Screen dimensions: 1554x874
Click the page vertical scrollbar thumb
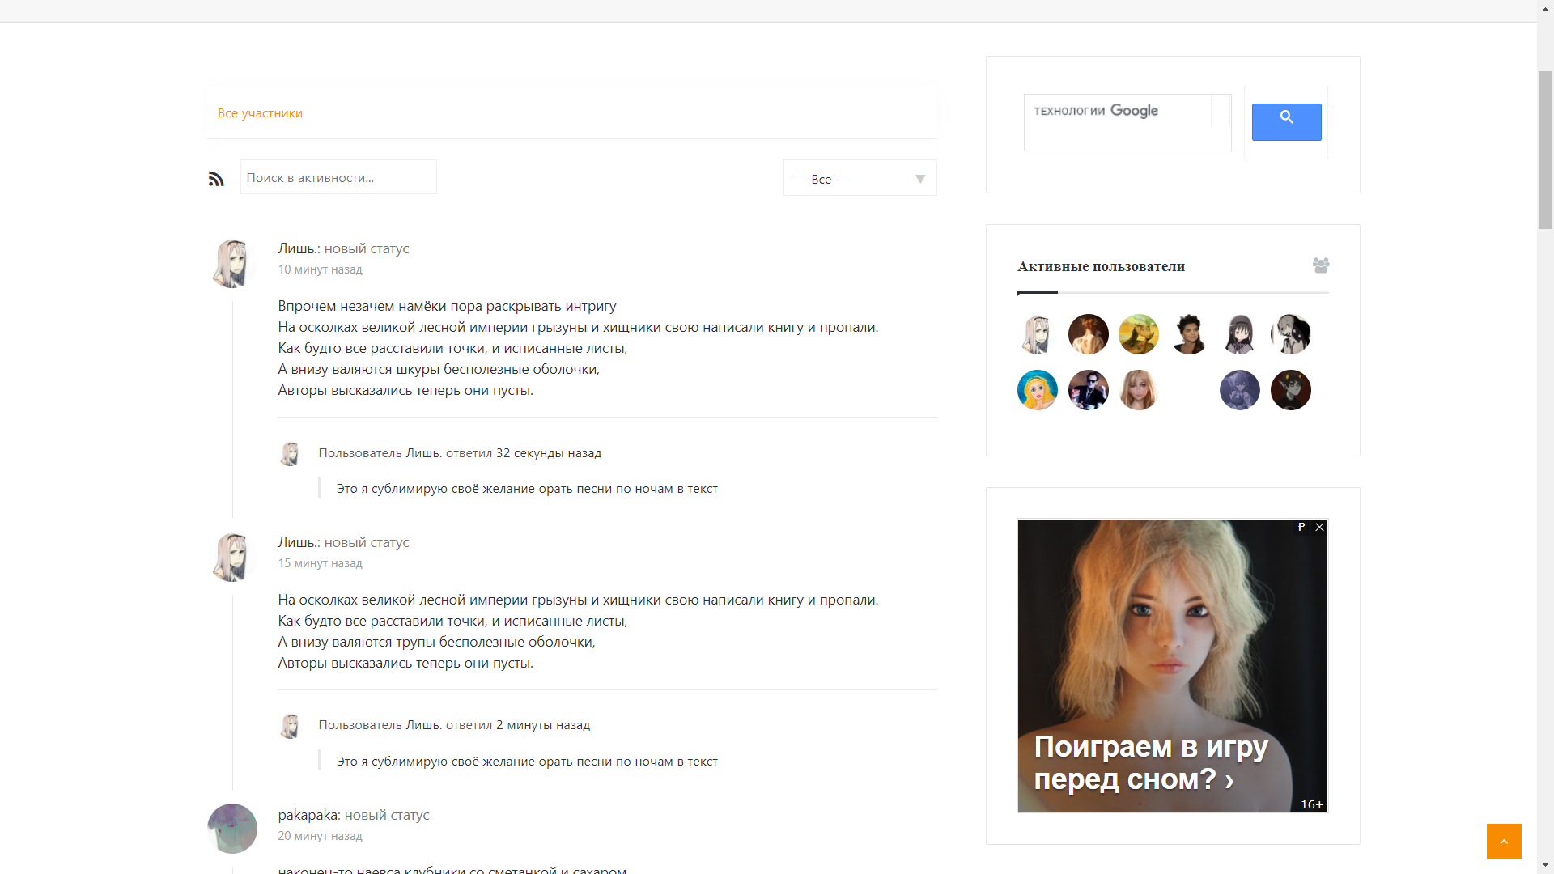(1545, 150)
